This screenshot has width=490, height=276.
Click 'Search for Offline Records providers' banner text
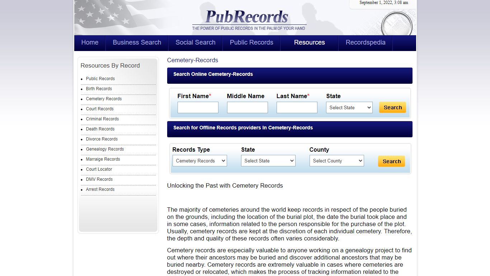point(243,128)
